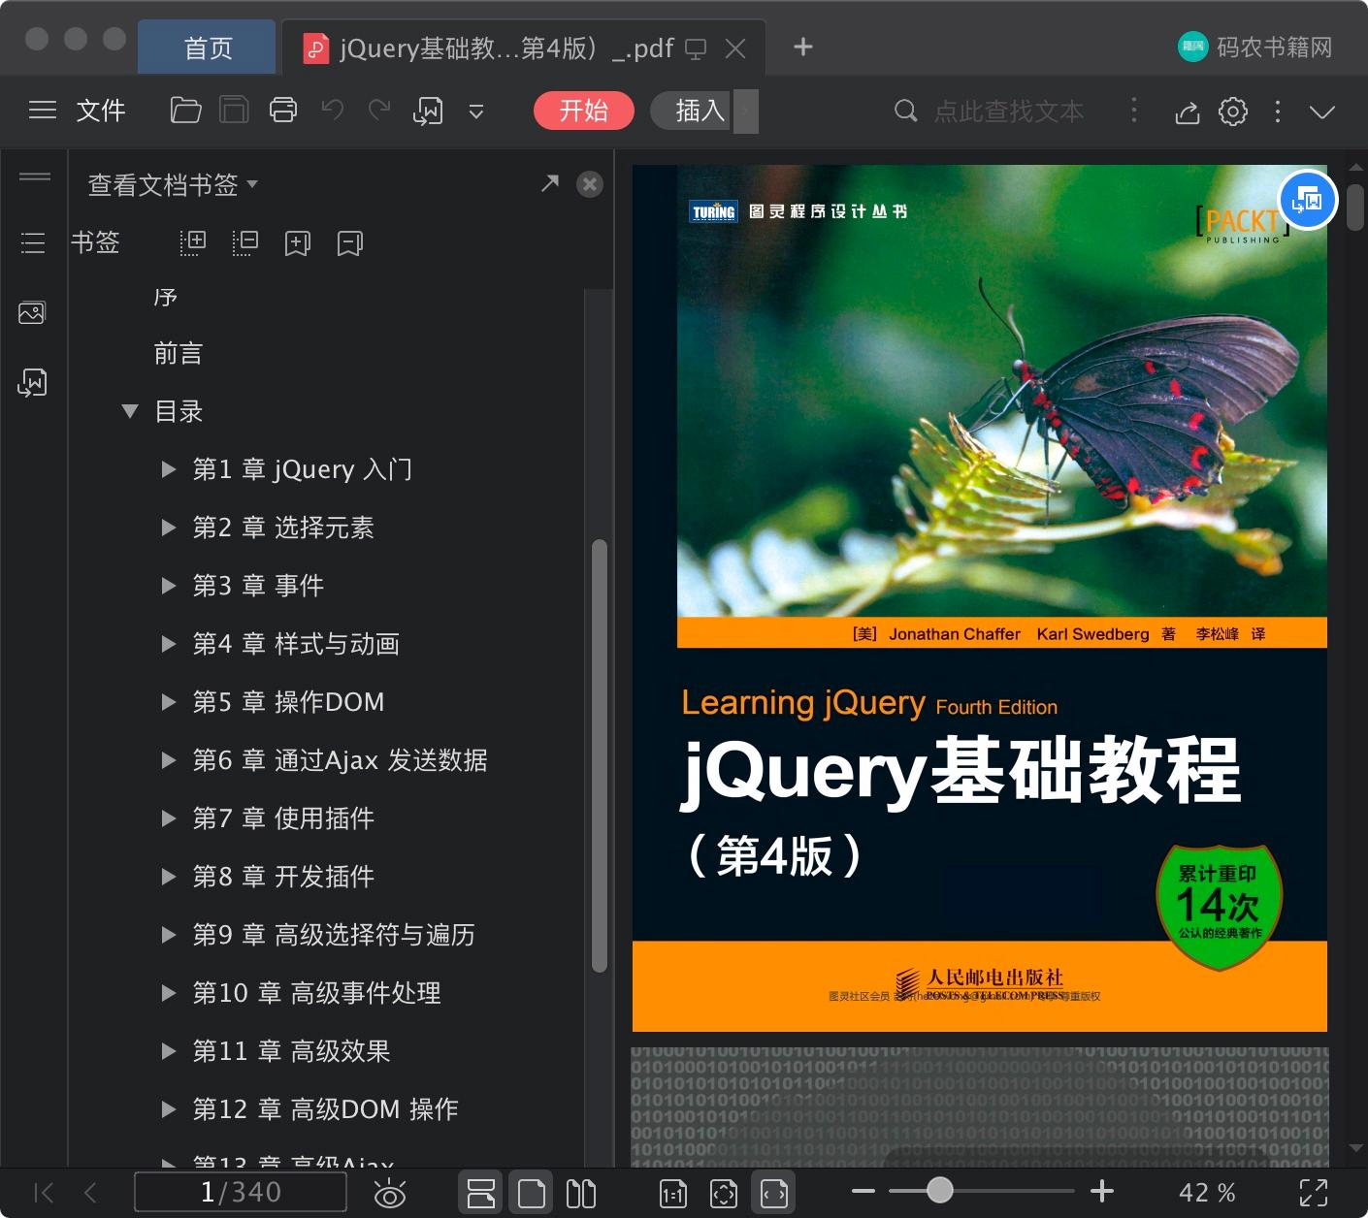
Task: Open bookmark 第9 章 高级选择符与遍历
Action: pyautogui.click(x=334, y=935)
